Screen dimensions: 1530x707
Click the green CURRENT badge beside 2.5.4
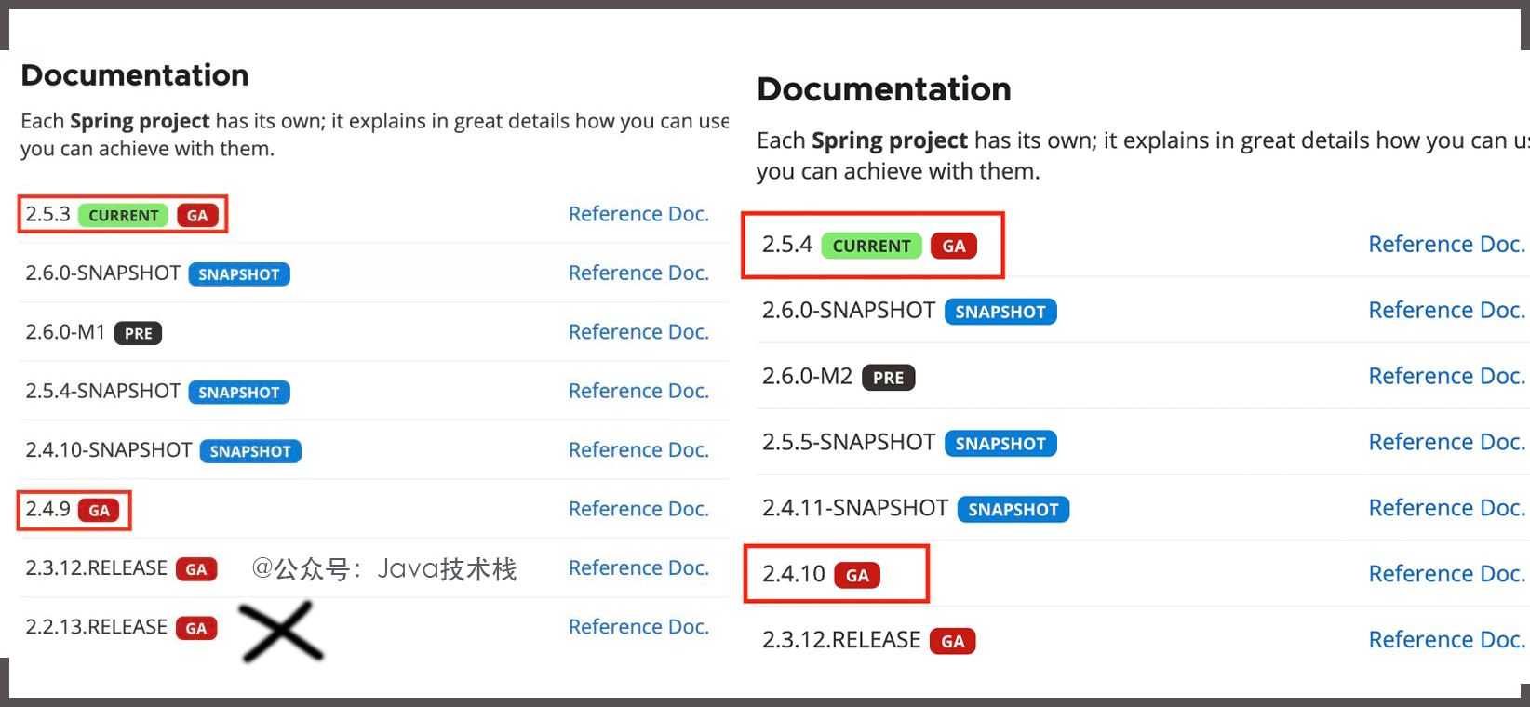point(871,246)
